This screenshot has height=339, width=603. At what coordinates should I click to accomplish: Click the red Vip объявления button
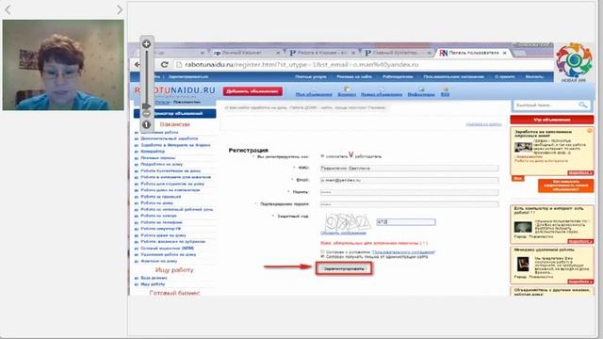(552, 120)
